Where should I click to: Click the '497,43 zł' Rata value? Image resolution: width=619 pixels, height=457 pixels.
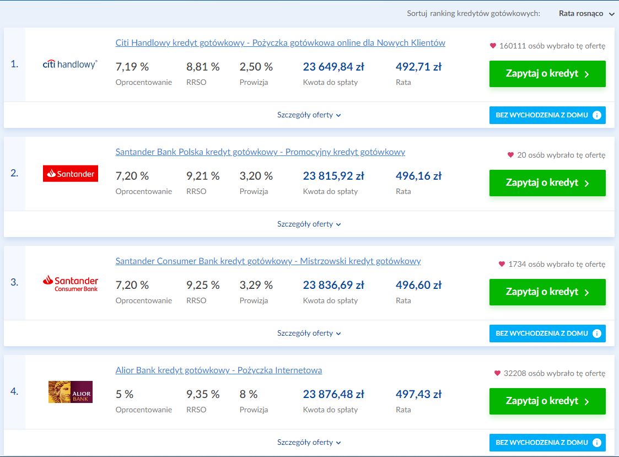tap(418, 394)
